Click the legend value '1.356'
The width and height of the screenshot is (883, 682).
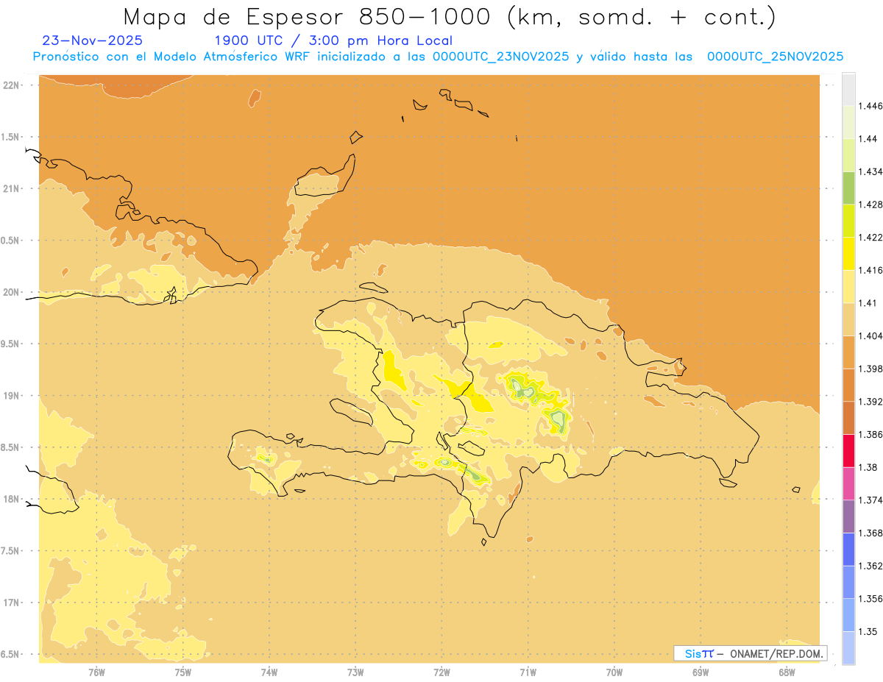pos(870,598)
